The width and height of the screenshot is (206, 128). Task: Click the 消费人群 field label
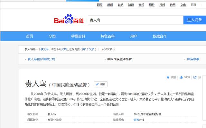pyautogui.click(x=118, y=114)
